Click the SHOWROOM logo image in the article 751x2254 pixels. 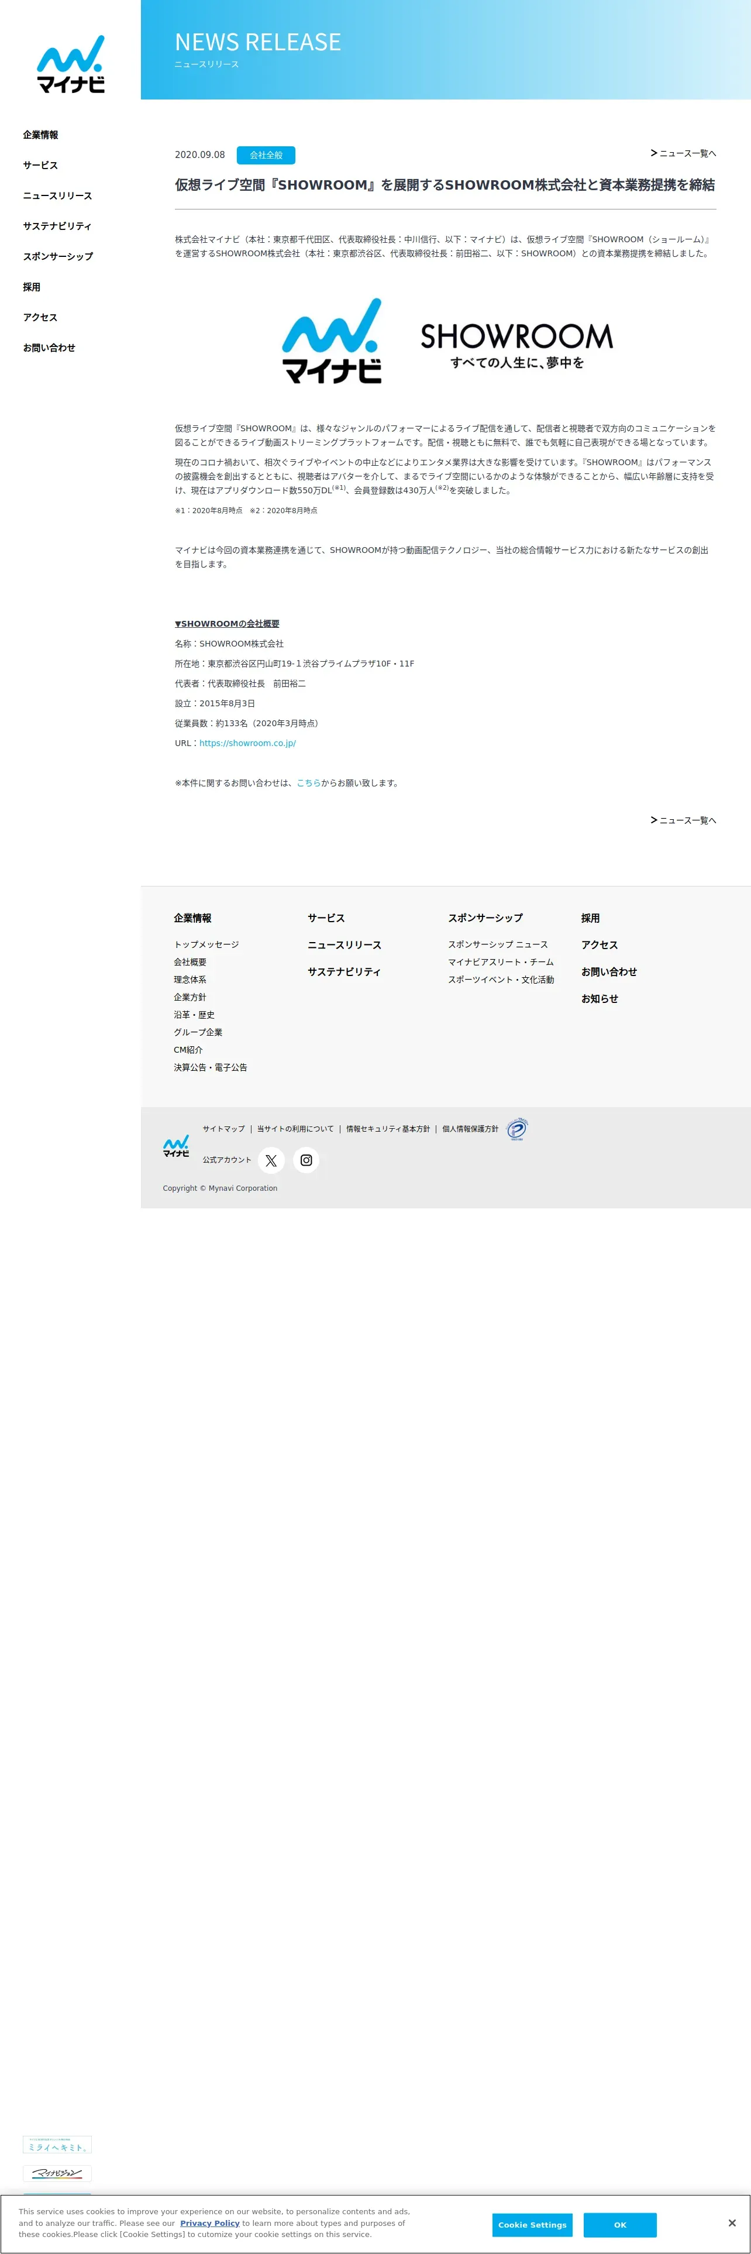[x=516, y=346]
